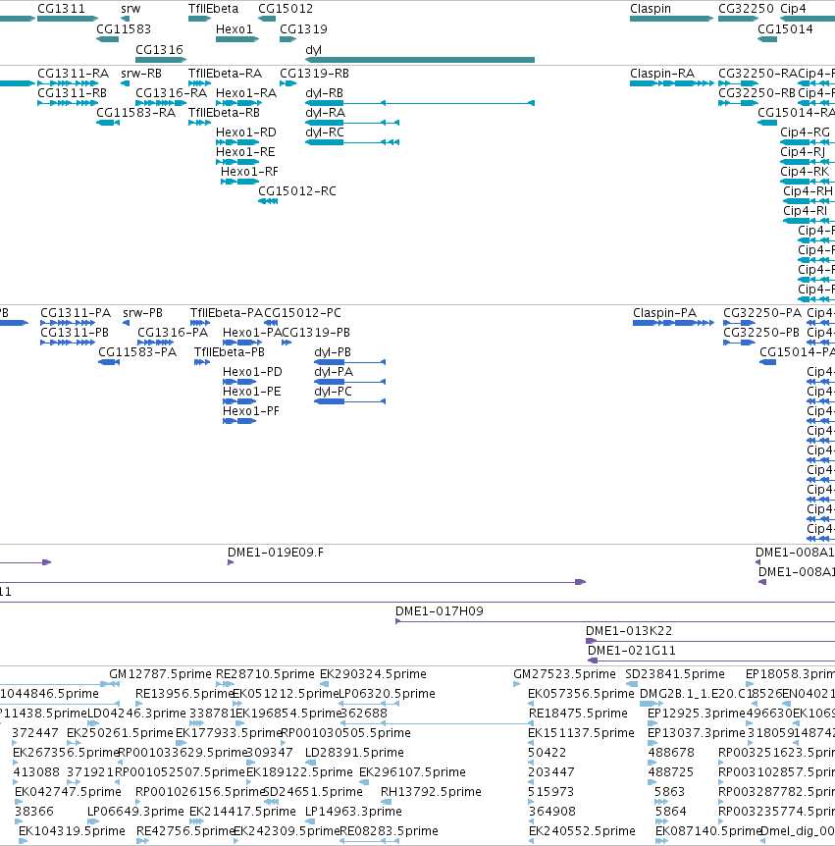The image size is (835, 846).
Task: Select protein Claspin-PA
Action: pyautogui.click(x=664, y=313)
